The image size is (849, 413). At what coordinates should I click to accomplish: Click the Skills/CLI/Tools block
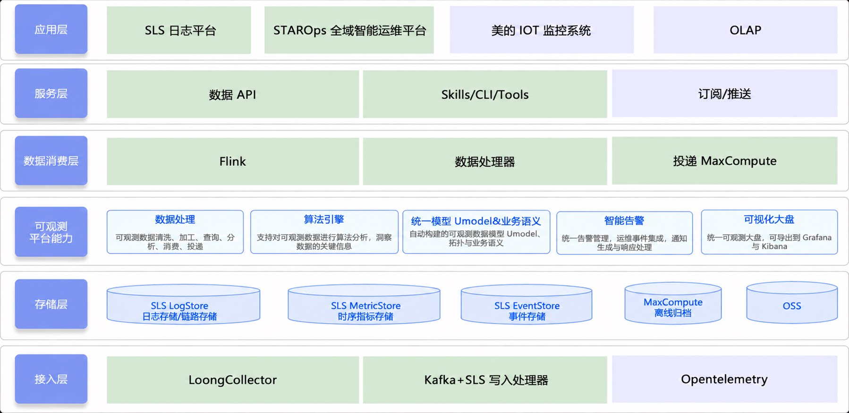tap(485, 94)
